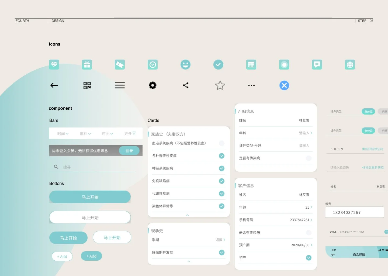Click the smiley face icon
The height and width of the screenshot is (276, 388).
pos(185,64)
